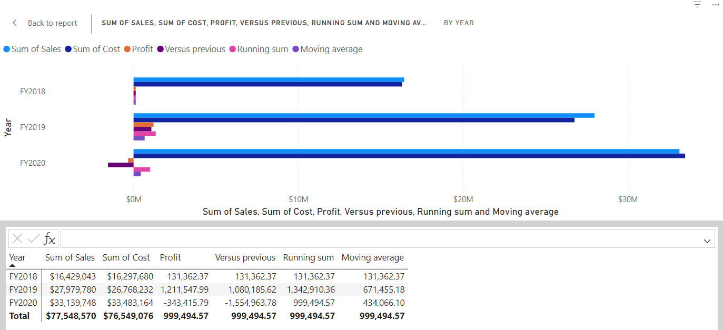Click the $16,429,043 sales cell

(73, 276)
